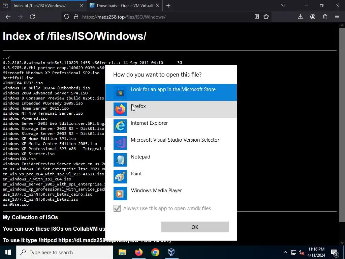Open Windows 2000 Advanced Server SP4.ISO
Image resolution: width=345 pixels, height=259 pixels.
tap(45, 93)
